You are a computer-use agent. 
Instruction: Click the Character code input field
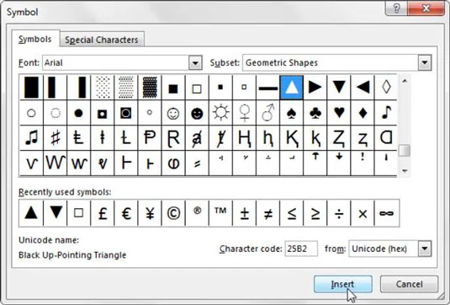pyautogui.click(x=301, y=249)
